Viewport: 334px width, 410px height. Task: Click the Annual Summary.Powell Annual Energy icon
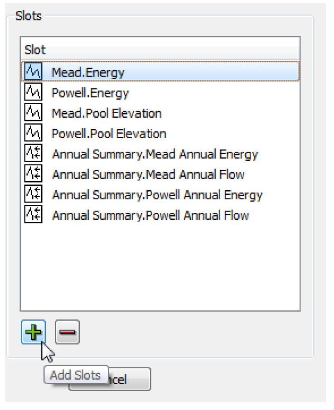pos(33,195)
